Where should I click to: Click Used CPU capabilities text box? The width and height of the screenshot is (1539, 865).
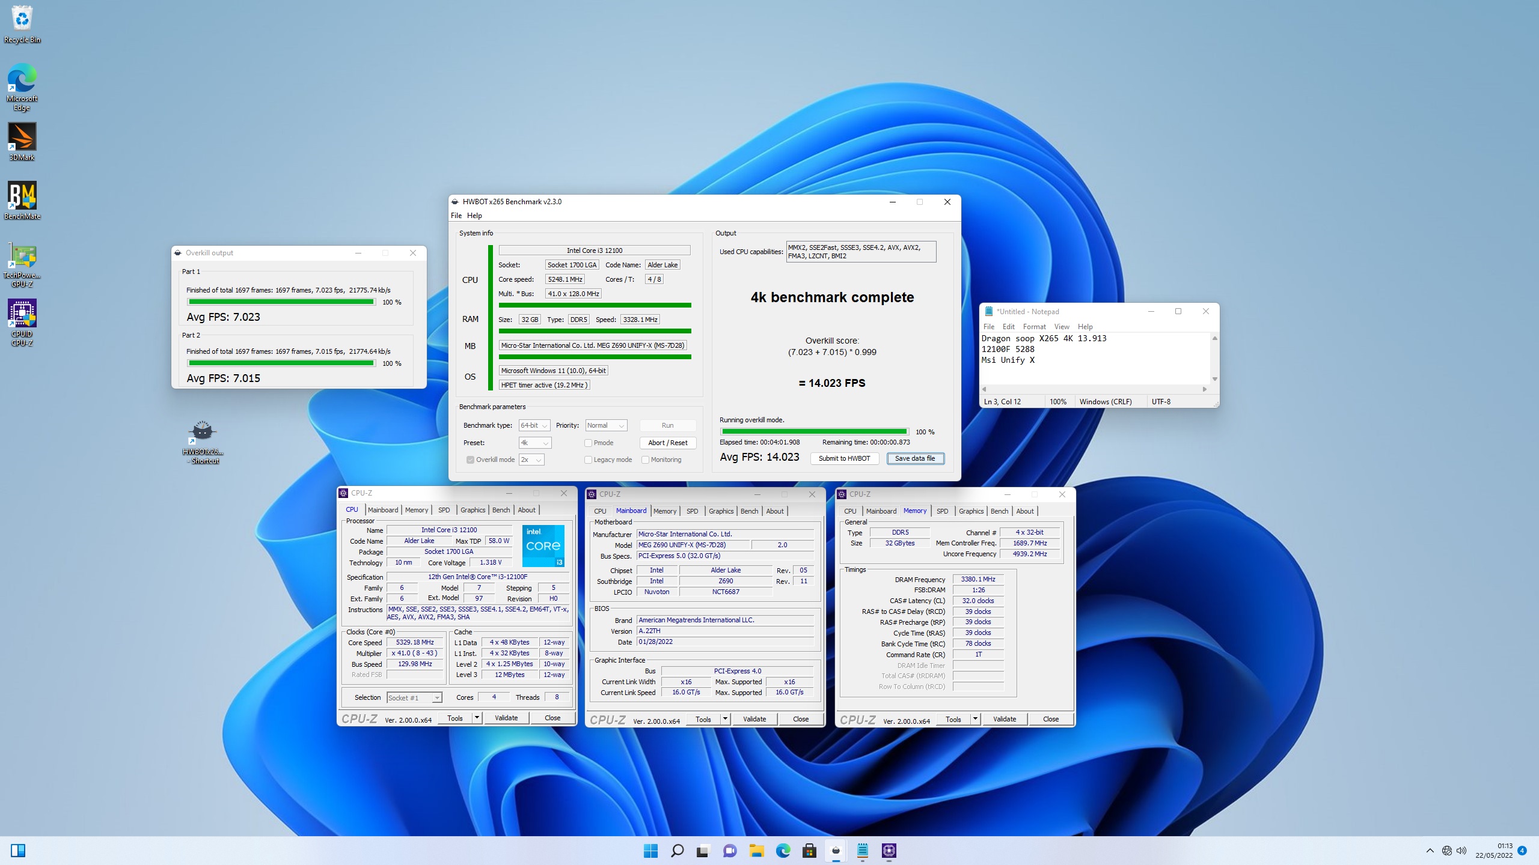click(x=861, y=252)
